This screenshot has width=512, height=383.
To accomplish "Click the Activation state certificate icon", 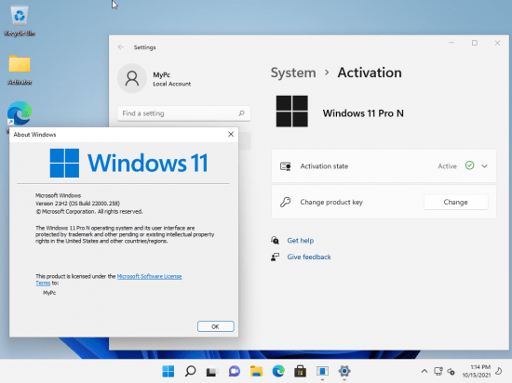I will (286, 166).
